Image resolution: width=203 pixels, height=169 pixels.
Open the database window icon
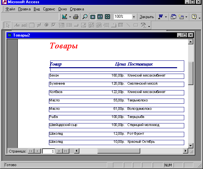(173, 17)
